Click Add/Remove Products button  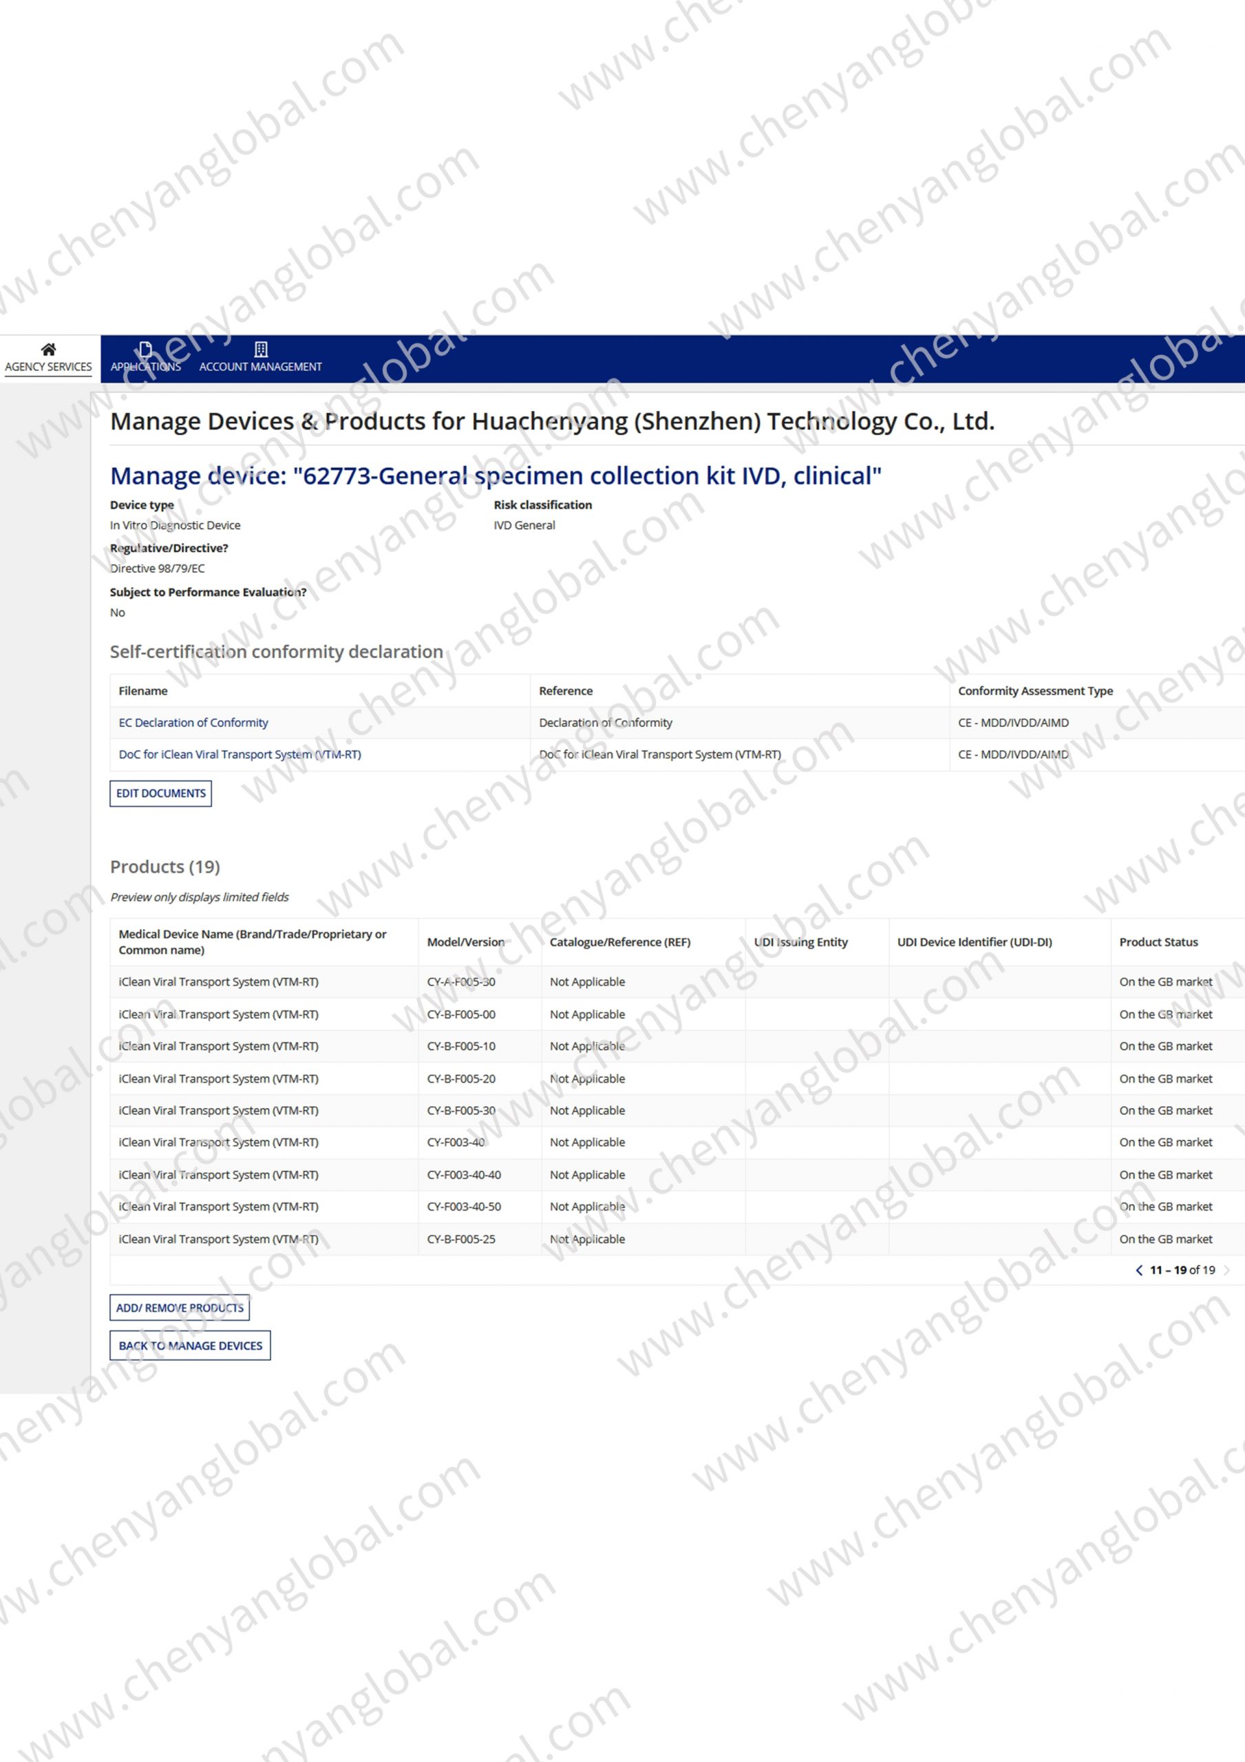[180, 1308]
